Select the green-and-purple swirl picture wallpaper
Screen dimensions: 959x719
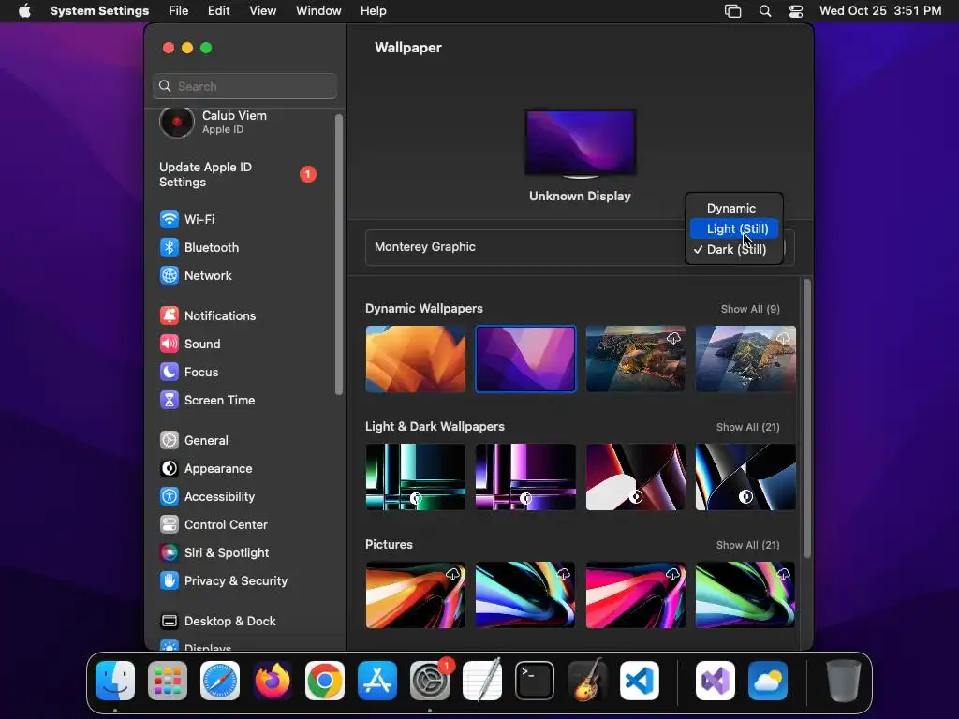[745, 594]
